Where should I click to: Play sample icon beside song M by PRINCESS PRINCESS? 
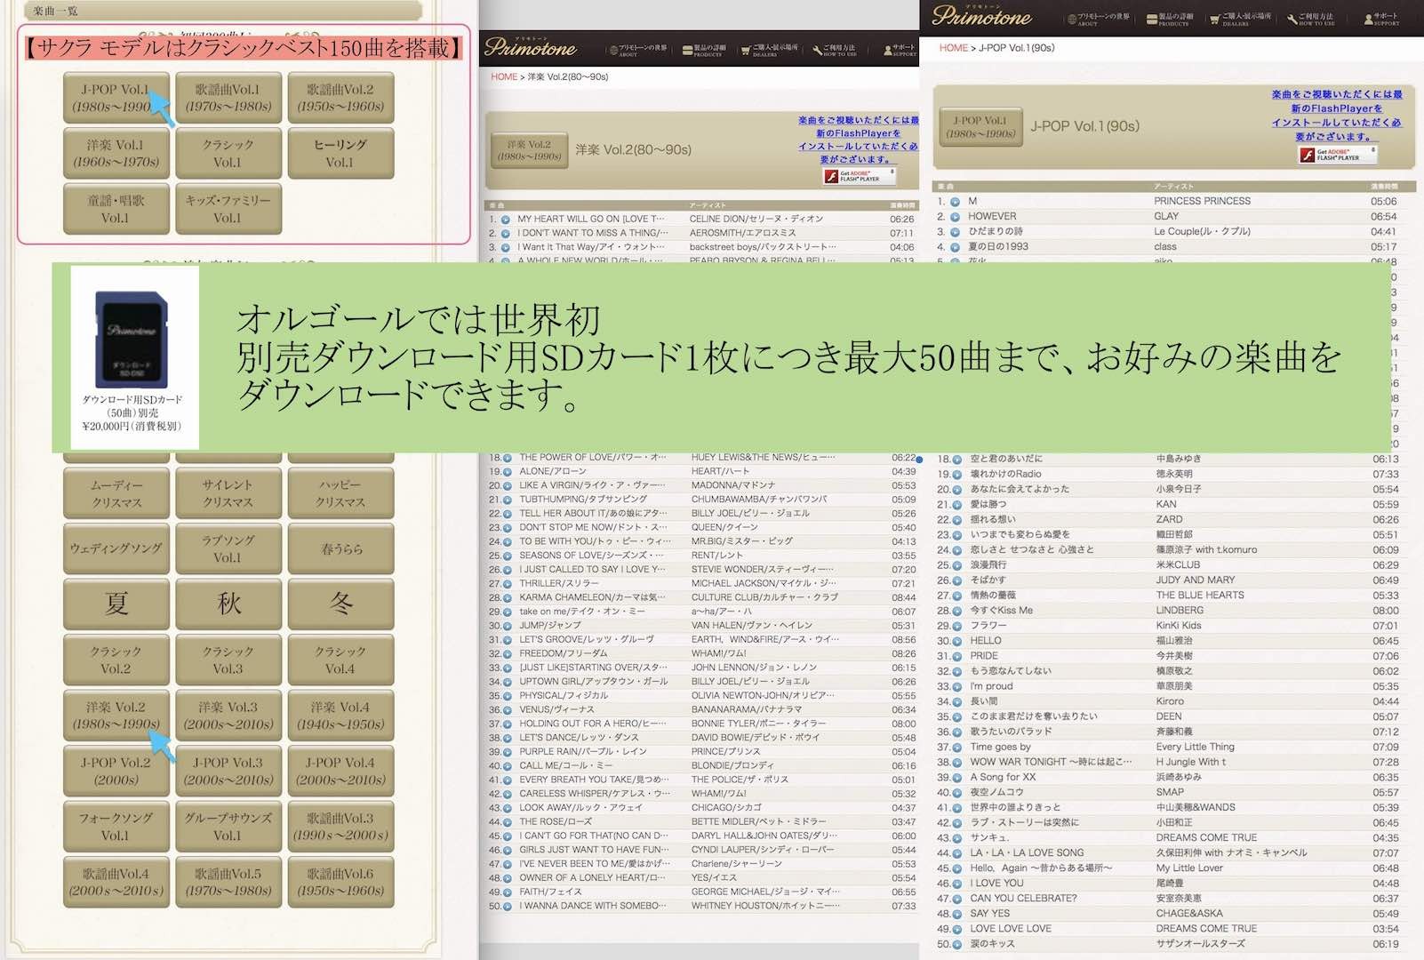point(956,202)
